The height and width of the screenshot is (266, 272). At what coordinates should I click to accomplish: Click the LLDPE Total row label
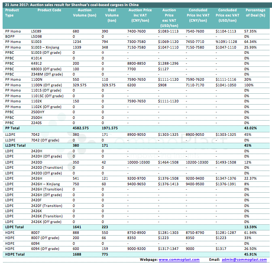(16, 145)
